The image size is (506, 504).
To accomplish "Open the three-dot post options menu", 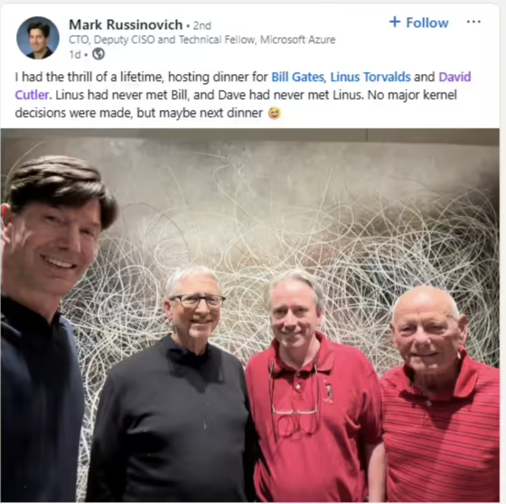I will point(473,22).
